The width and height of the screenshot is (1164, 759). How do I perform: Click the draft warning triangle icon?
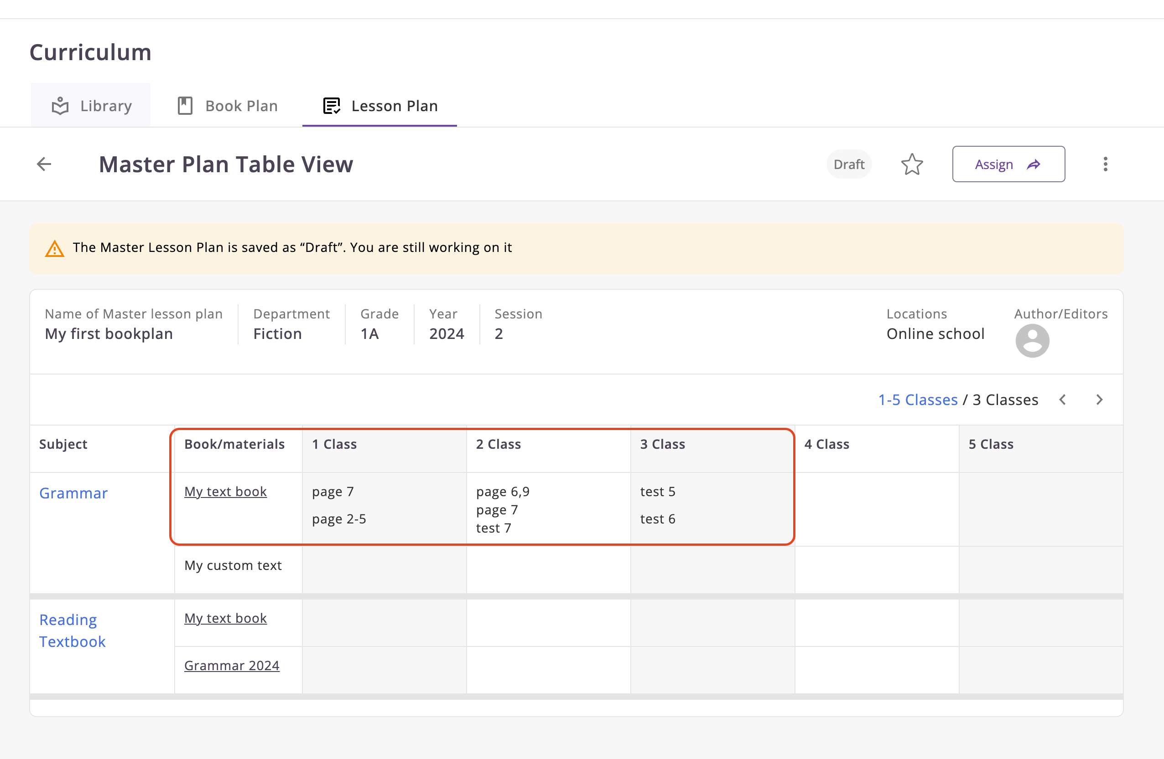click(54, 249)
